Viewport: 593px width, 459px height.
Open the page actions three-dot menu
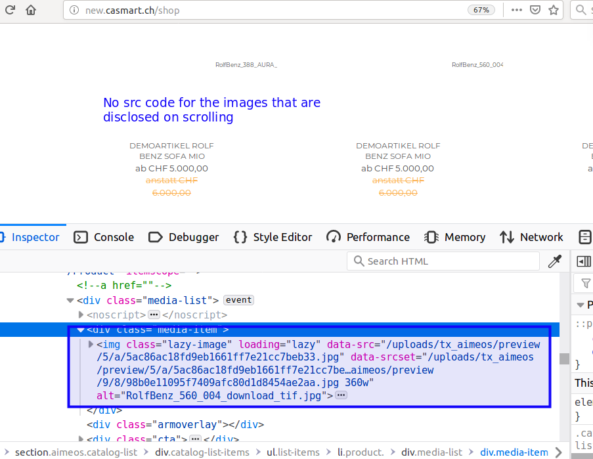click(x=516, y=10)
